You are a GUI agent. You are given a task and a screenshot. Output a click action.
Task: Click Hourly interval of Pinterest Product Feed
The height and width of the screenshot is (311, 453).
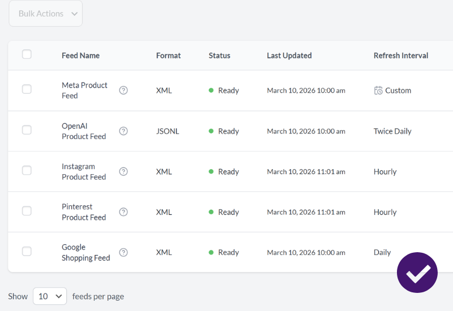(385, 212)
